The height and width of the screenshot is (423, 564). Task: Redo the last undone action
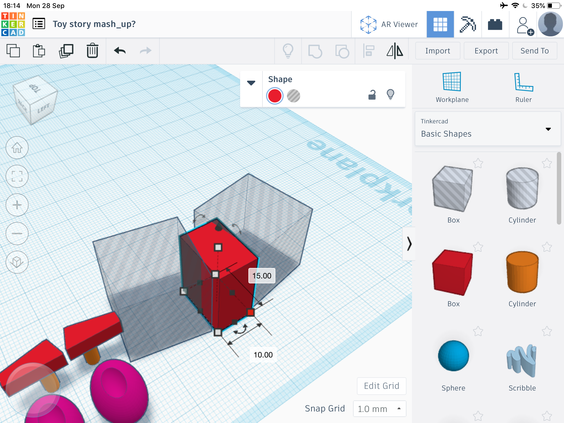pyautogui.click(x=146, y=51)
